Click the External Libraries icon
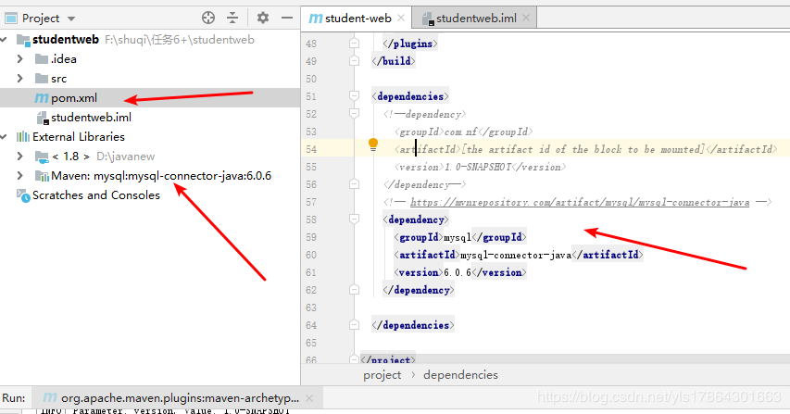The image size is (790, 414). 23,136
